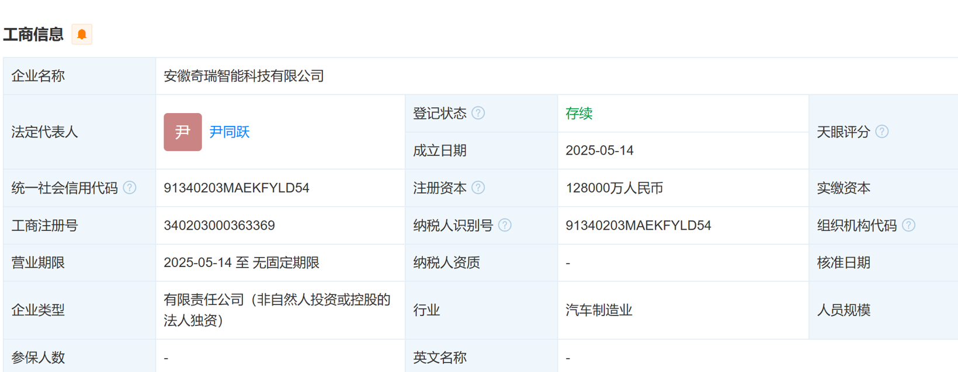958x372 pixels.
Task: Click the help icon next to 注册资本
Action: tap(478, 188)
